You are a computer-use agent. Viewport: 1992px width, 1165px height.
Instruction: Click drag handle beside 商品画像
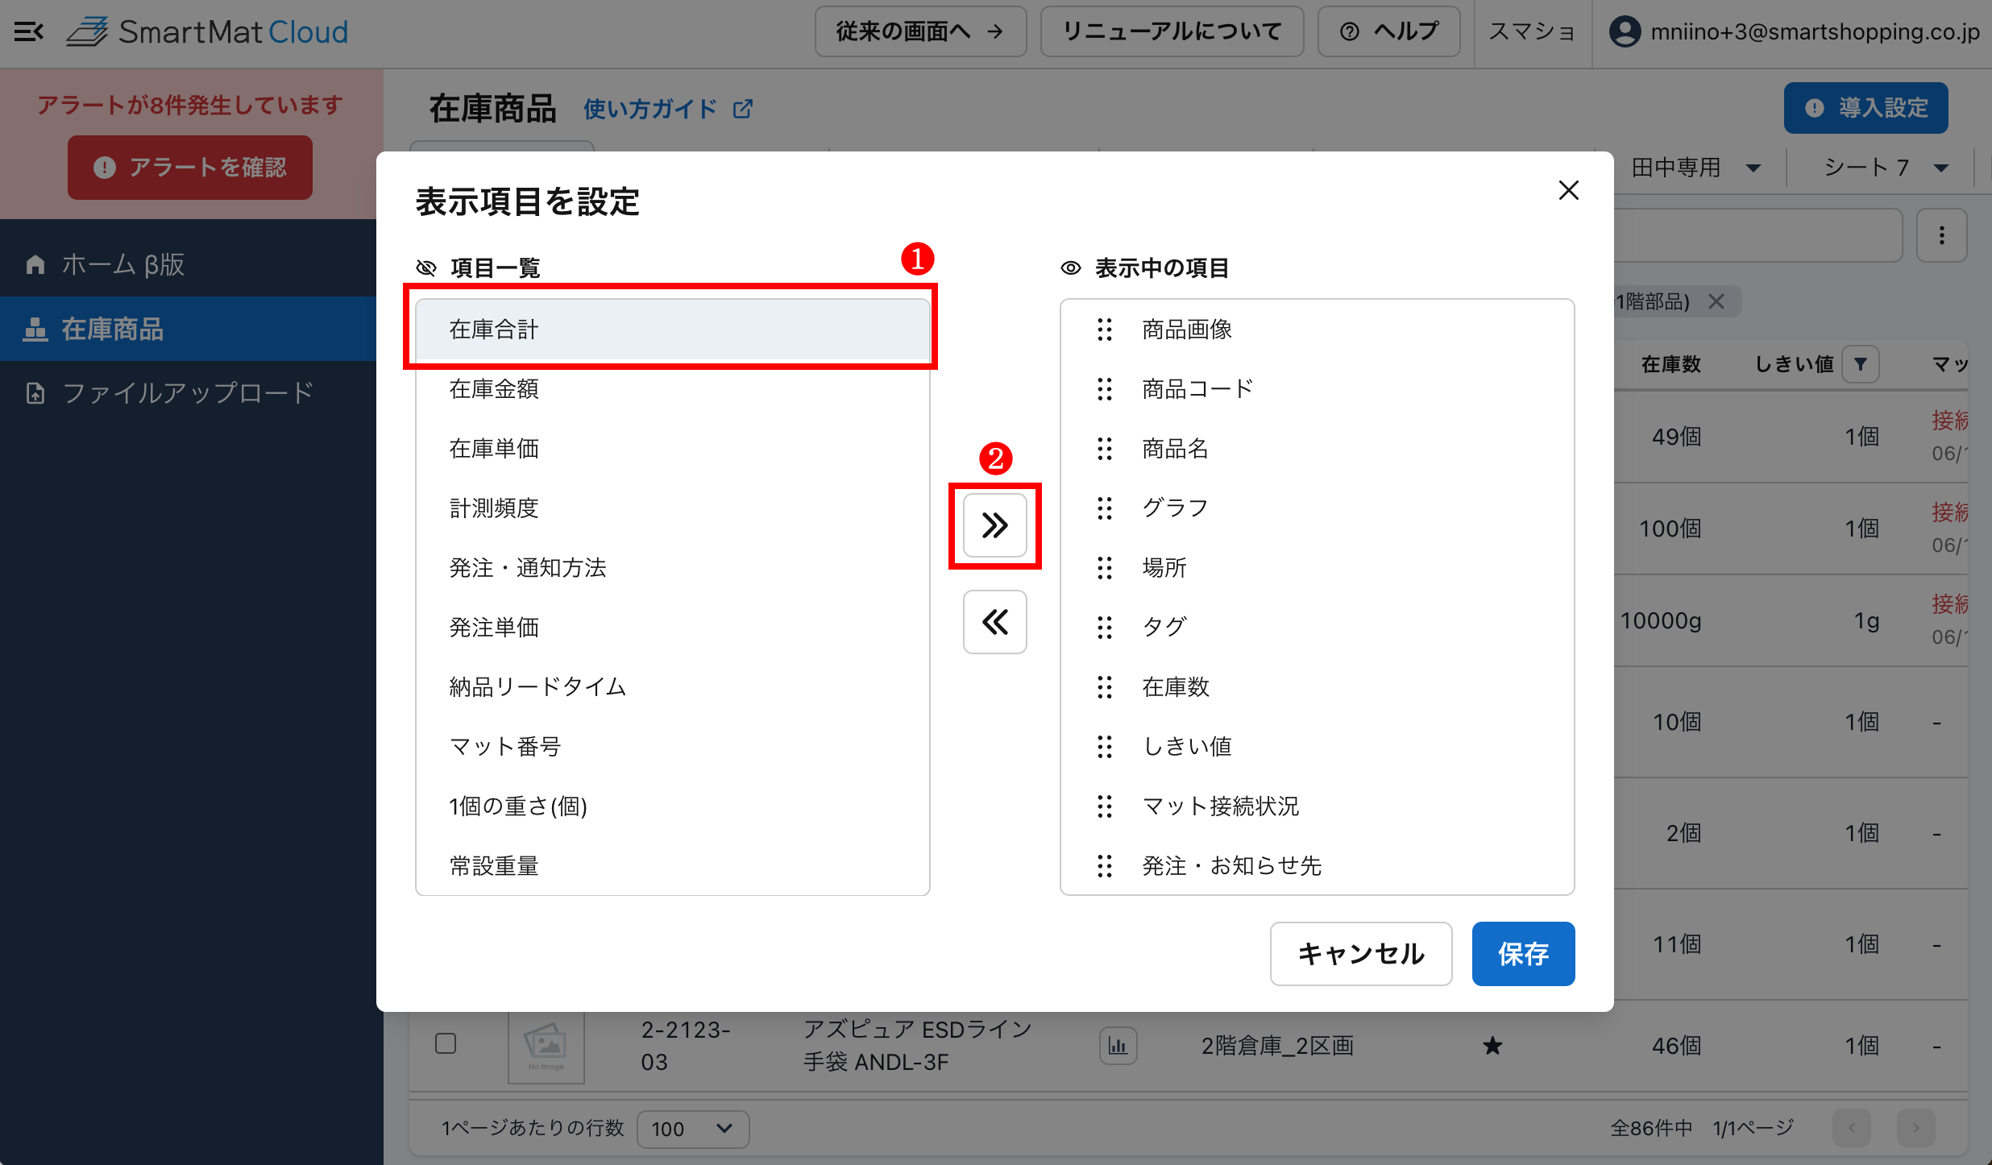point(1105,330)
